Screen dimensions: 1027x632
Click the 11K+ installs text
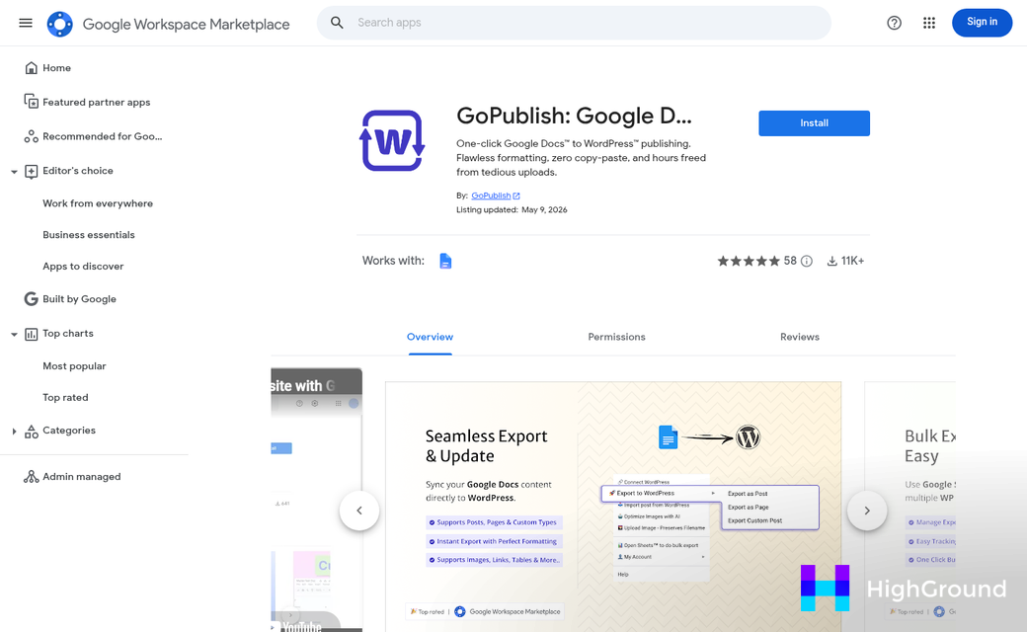(853, 262)
